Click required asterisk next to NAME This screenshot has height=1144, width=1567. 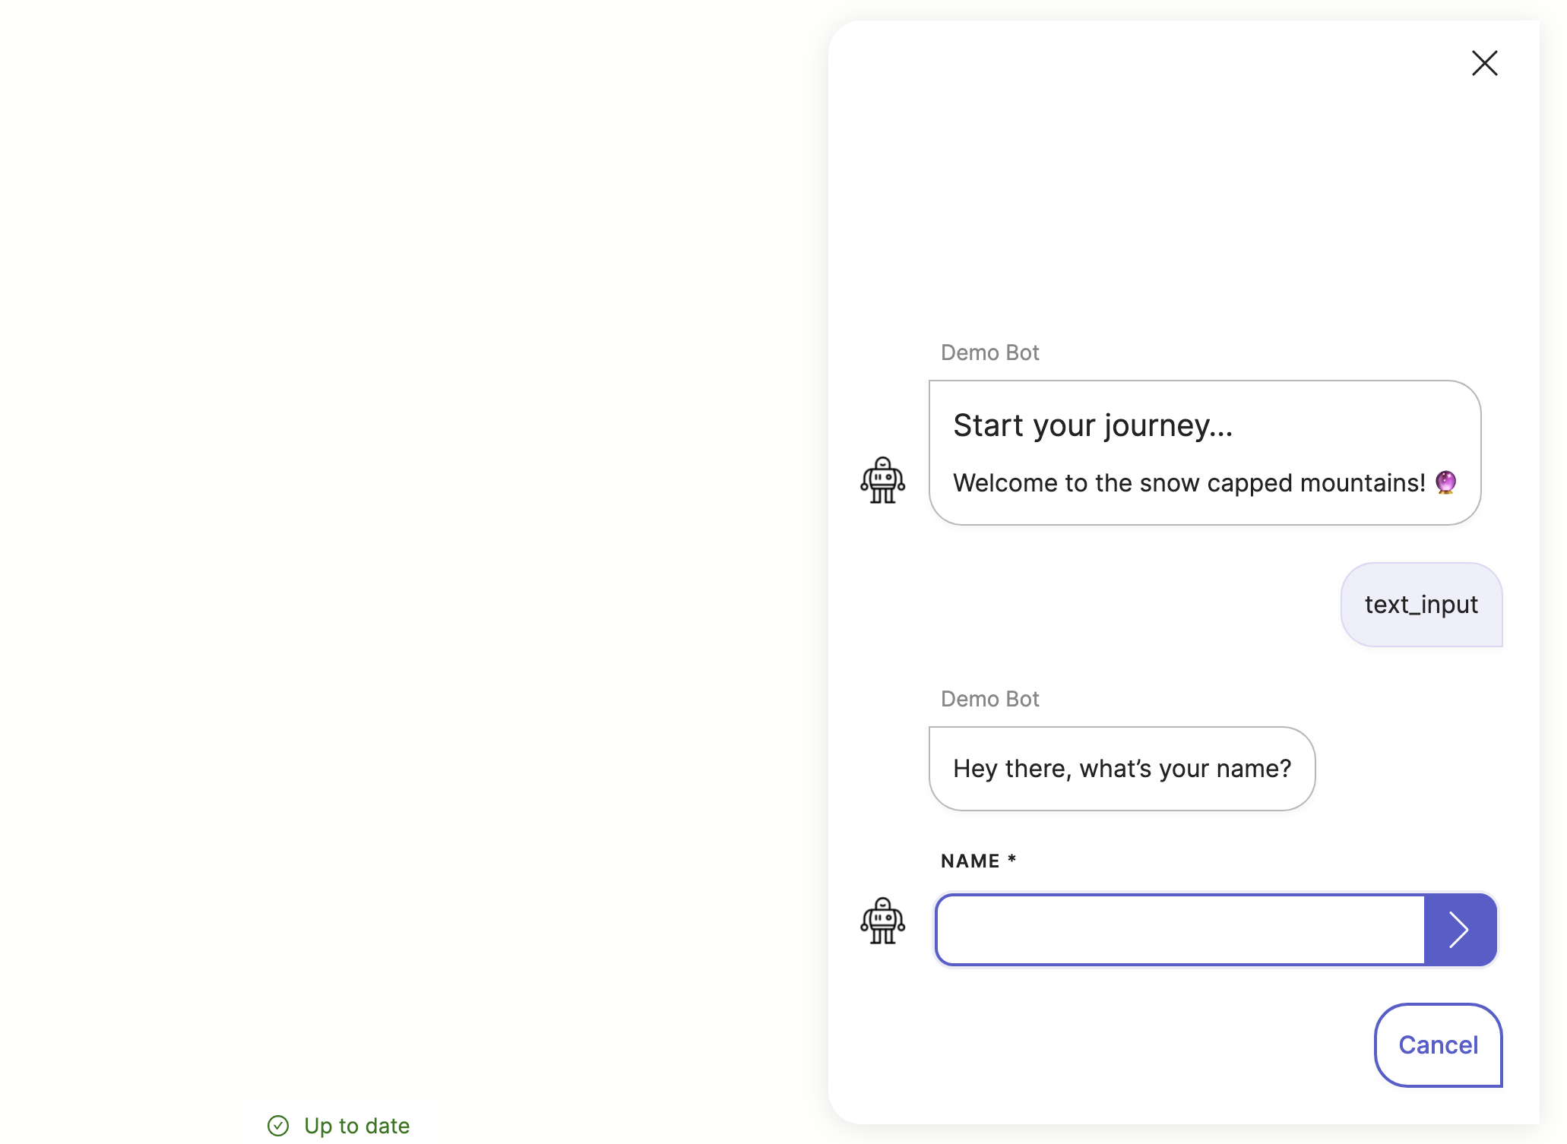click(1011, 859)
